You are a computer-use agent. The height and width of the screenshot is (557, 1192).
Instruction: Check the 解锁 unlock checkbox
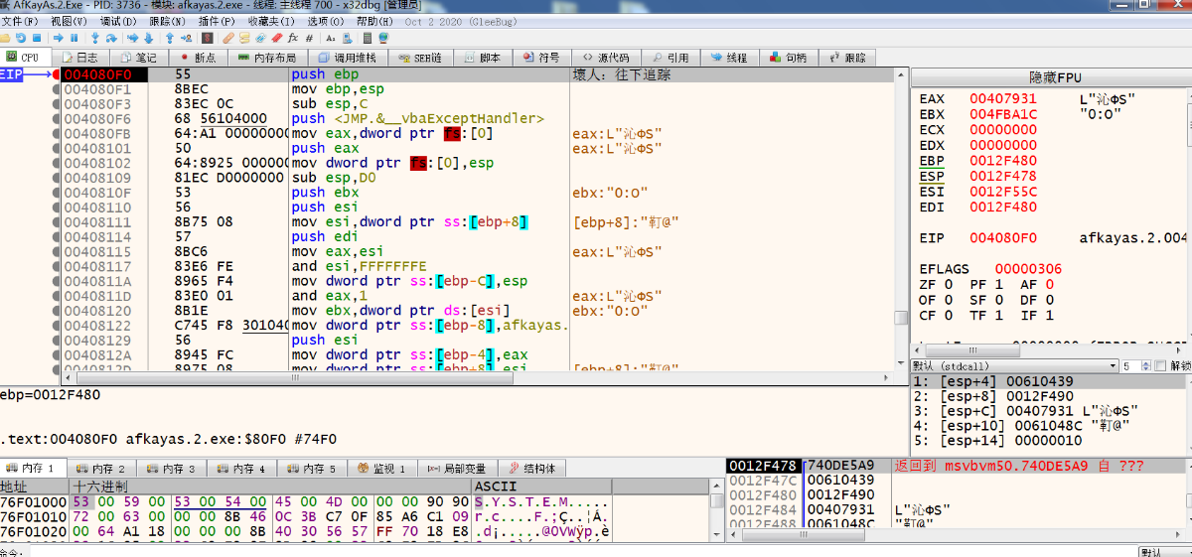click(1160, 366)
